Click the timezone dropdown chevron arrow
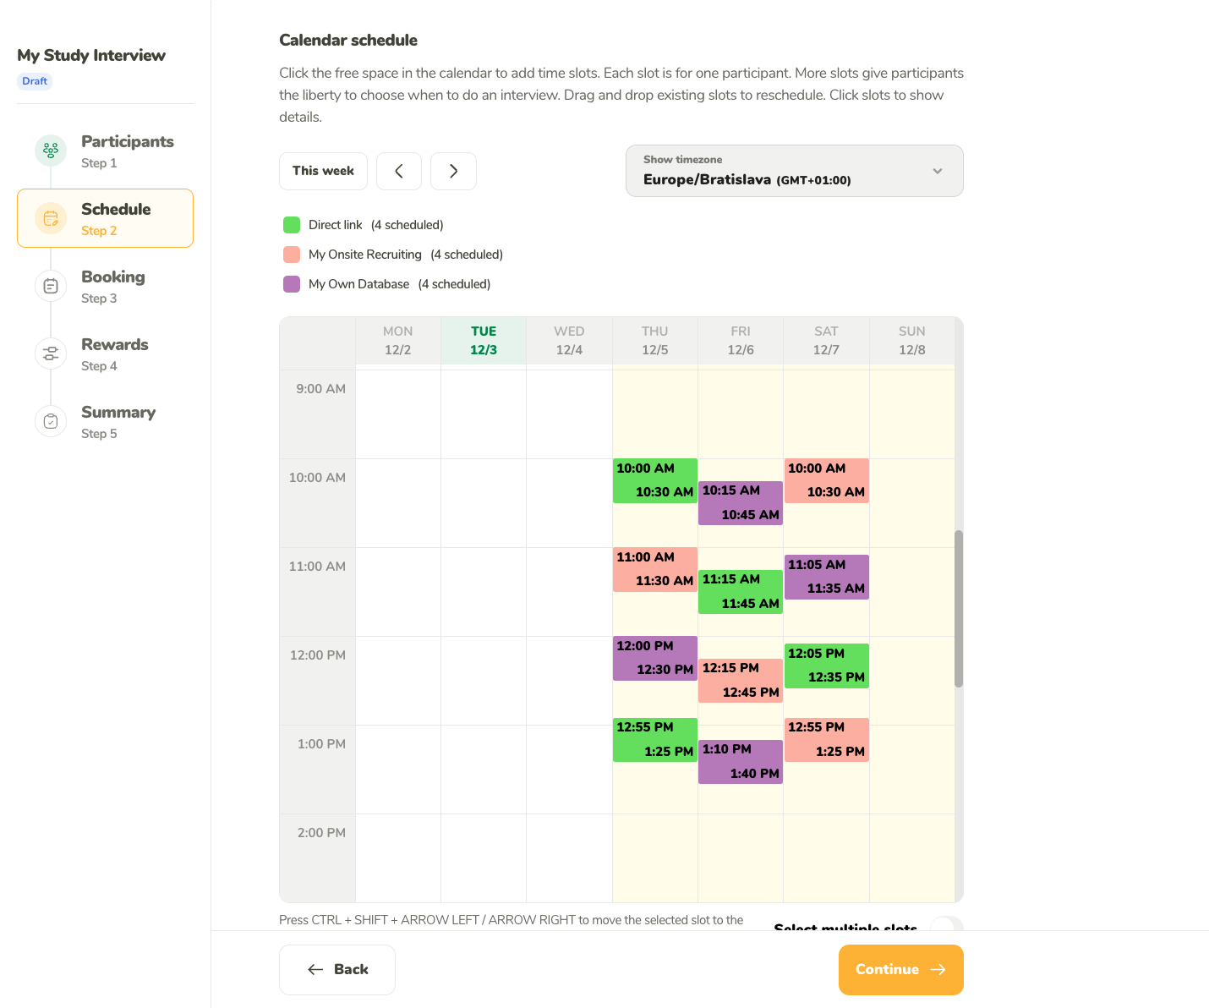Viewport: 1209px width, 1008px height. [937, 171]
